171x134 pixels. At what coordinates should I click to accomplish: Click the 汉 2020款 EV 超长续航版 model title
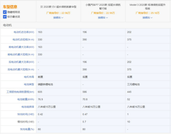pyautogui.click(x=58, y=7)
